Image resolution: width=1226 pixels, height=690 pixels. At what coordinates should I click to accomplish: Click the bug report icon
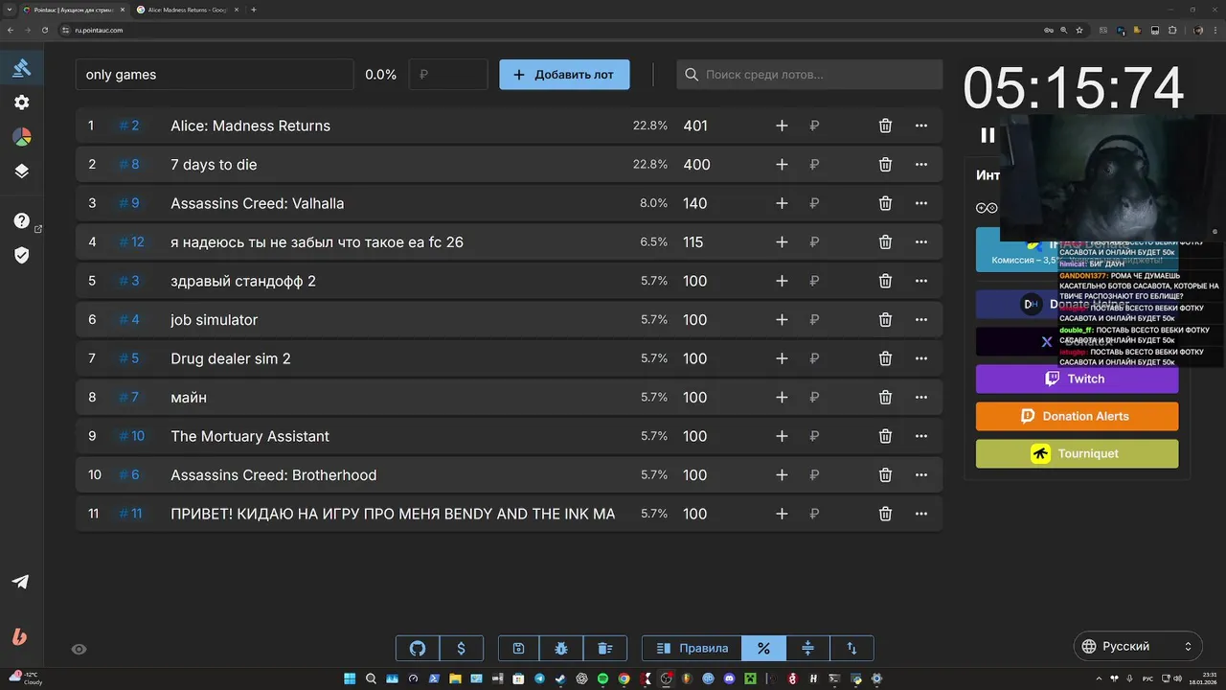coord(561,648)
